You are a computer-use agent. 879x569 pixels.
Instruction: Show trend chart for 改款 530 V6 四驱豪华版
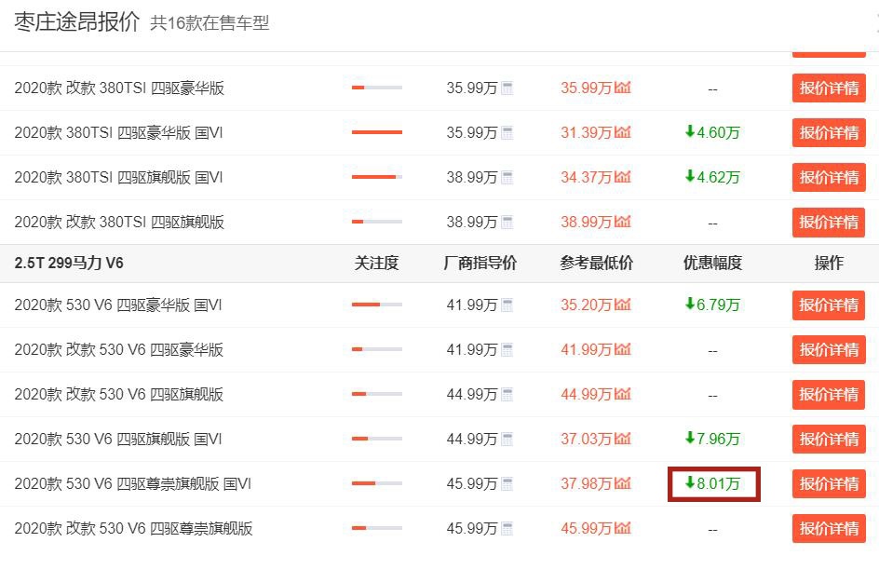[x=622, y=349]
